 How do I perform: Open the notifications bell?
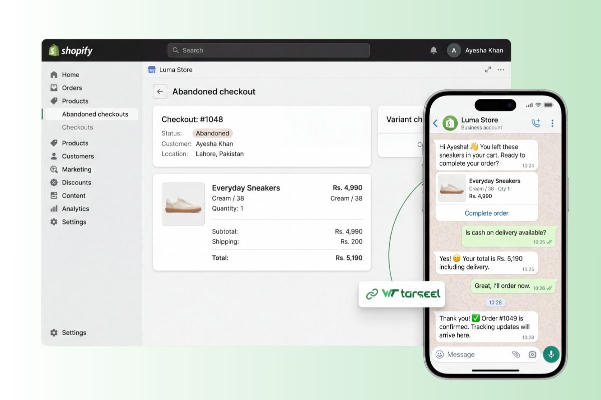pos(434,50)
